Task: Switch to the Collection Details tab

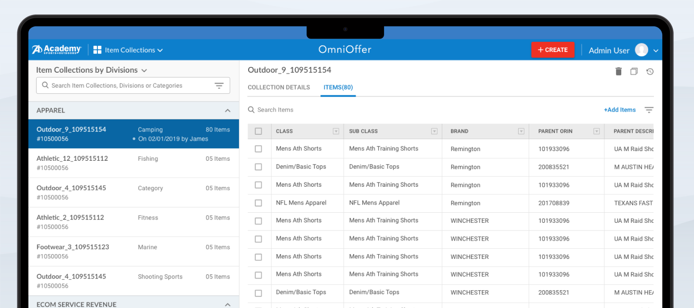Action: tap(279, 88)
